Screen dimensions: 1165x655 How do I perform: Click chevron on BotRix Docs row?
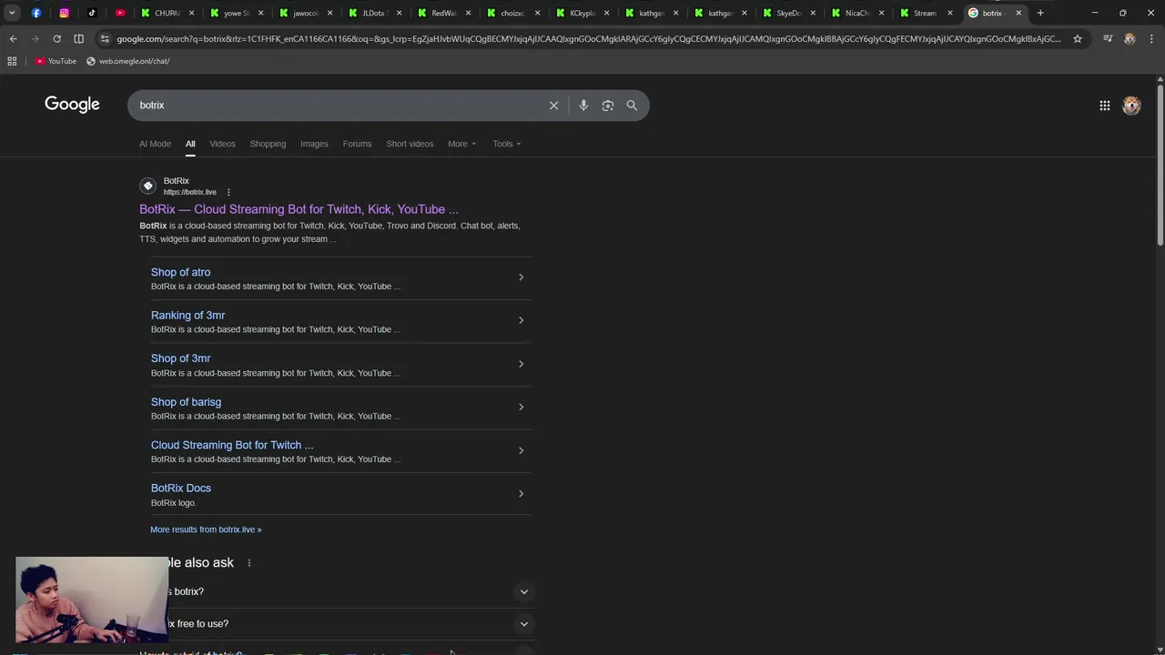pos(521,494)
